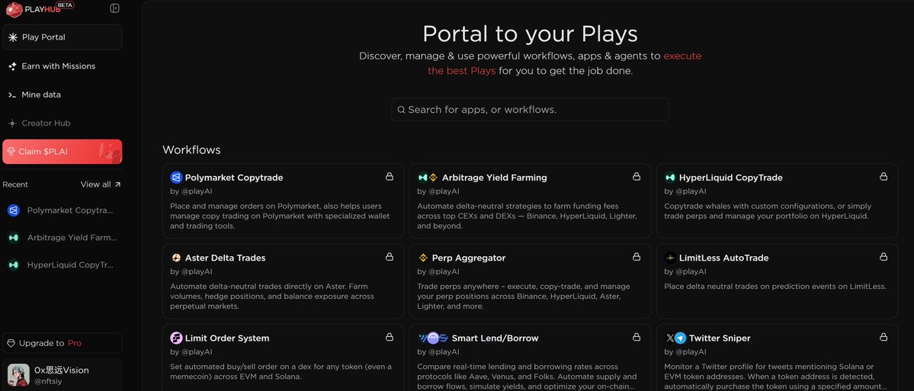Click lock icon on HyperLiquid CopyTrade card
This screenshot has height=391, width=914.
point(884,177)
